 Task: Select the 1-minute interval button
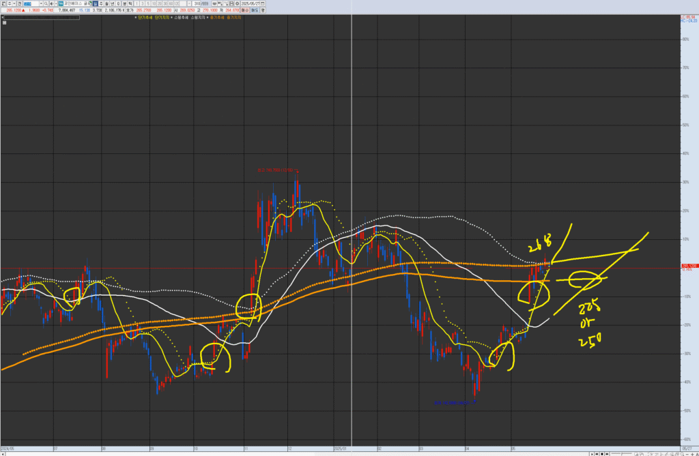tap(137, 3)
